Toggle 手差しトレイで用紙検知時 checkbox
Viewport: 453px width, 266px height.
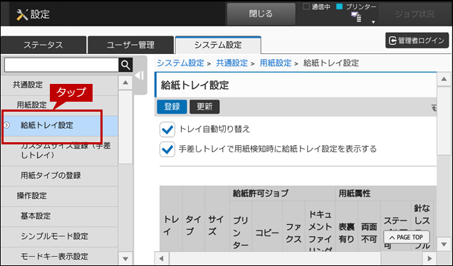point(167,149)
